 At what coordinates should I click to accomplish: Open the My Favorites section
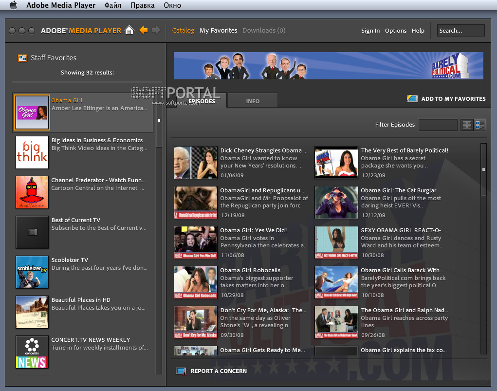(219, 31)
